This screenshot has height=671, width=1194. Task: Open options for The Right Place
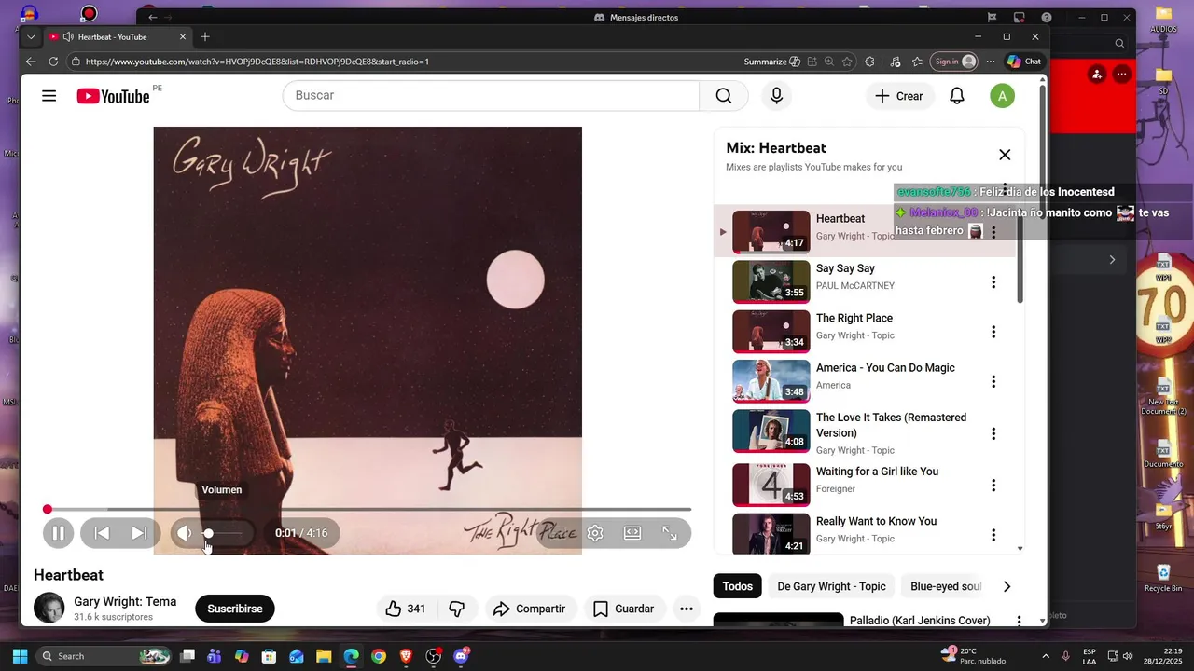993,332
